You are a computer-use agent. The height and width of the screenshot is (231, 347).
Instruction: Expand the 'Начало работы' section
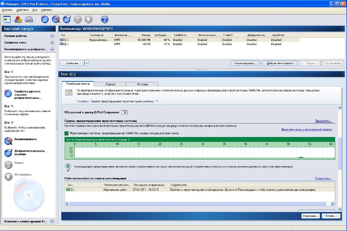coord(52,36)
